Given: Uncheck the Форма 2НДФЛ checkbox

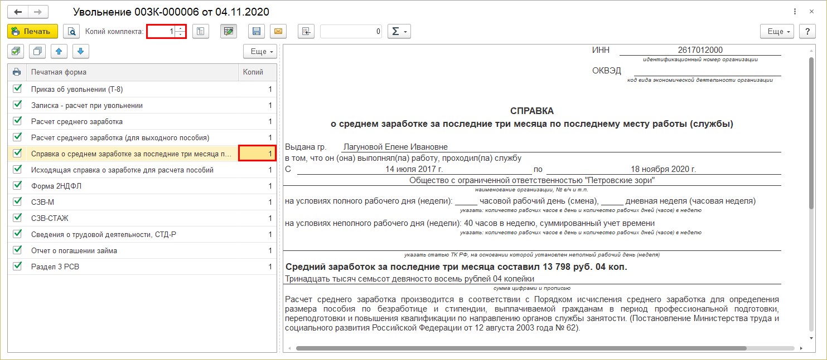Looking at the screenshot, I should click(17, 186).
